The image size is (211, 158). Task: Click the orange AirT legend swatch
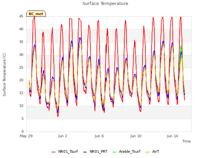147,152
